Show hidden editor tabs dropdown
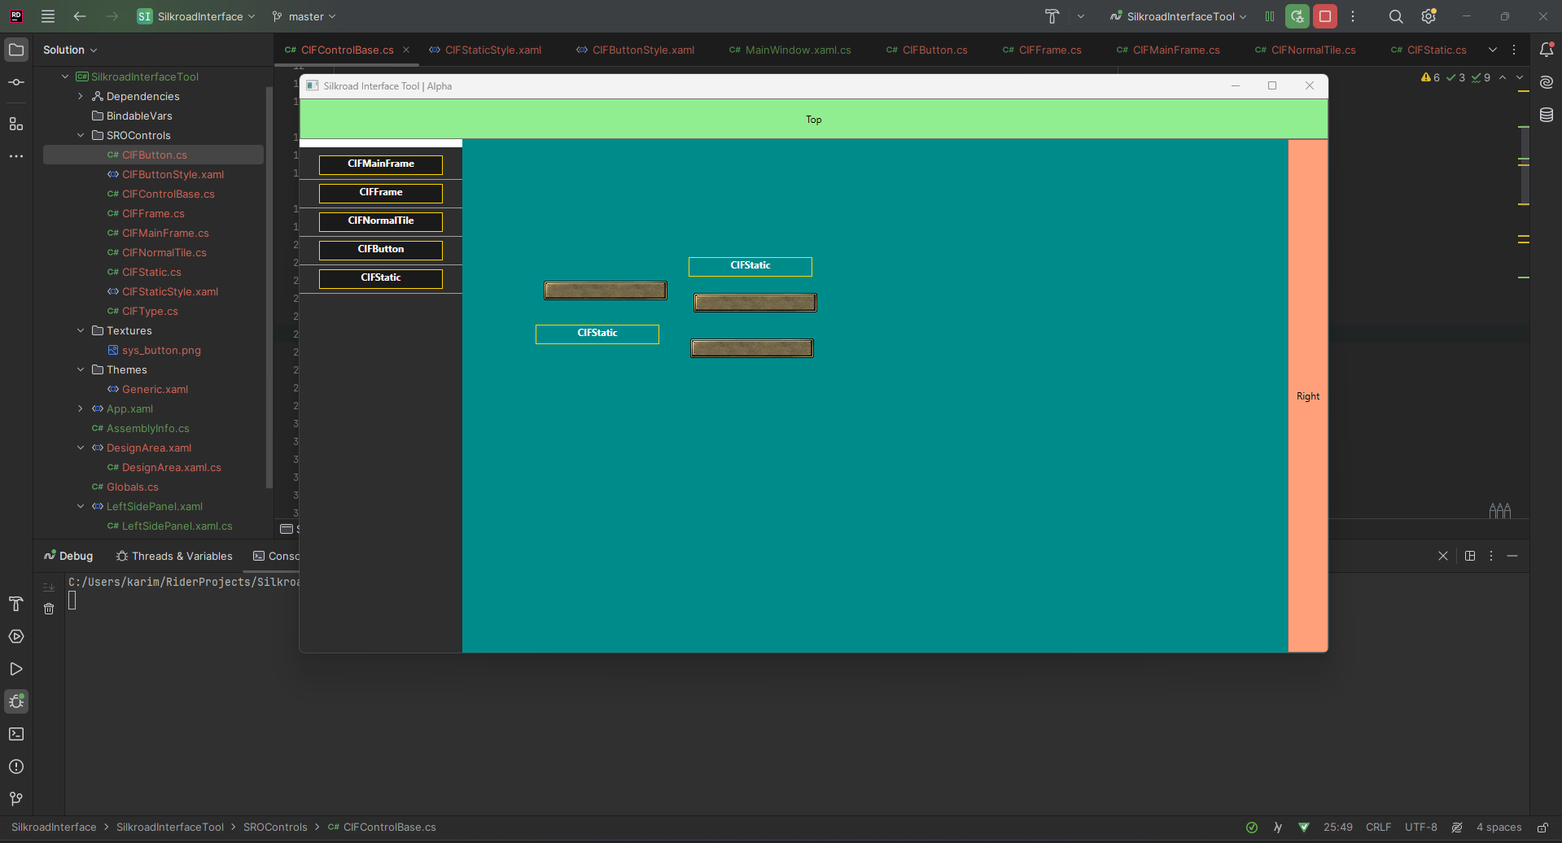This screenshot has width=1562, height=843. [1493, 50]
